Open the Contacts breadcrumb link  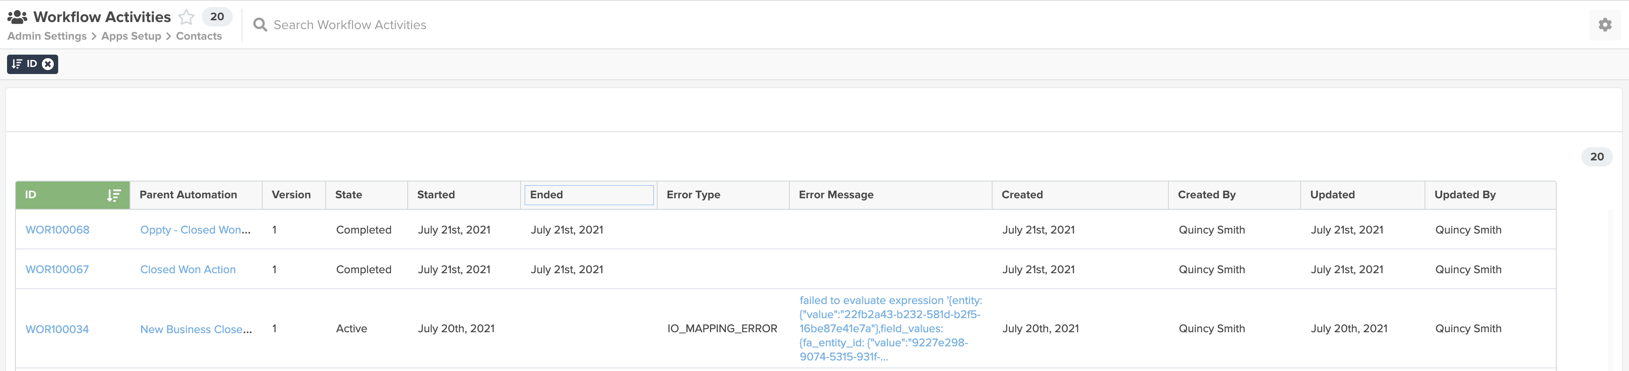click(199, 36)
